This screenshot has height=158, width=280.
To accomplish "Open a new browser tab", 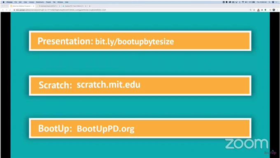I will (x=90, y=6).
